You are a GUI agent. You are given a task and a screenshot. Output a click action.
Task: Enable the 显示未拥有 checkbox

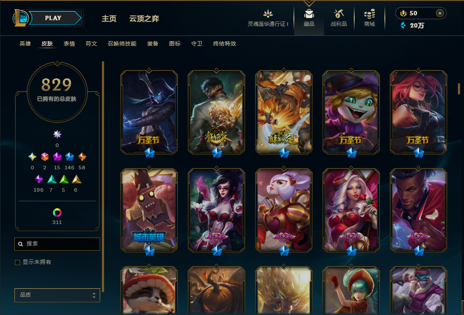pos(17,262)
